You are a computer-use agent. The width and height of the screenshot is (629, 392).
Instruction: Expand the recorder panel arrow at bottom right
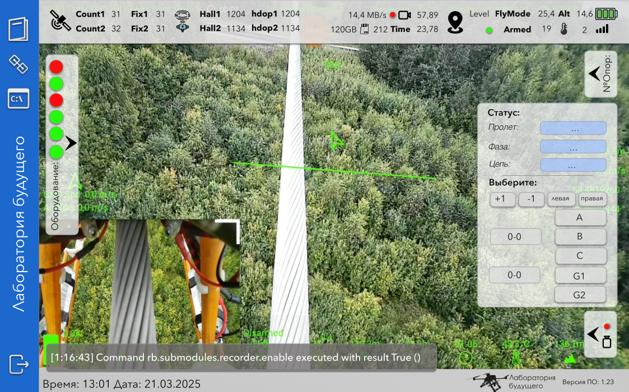593,334
